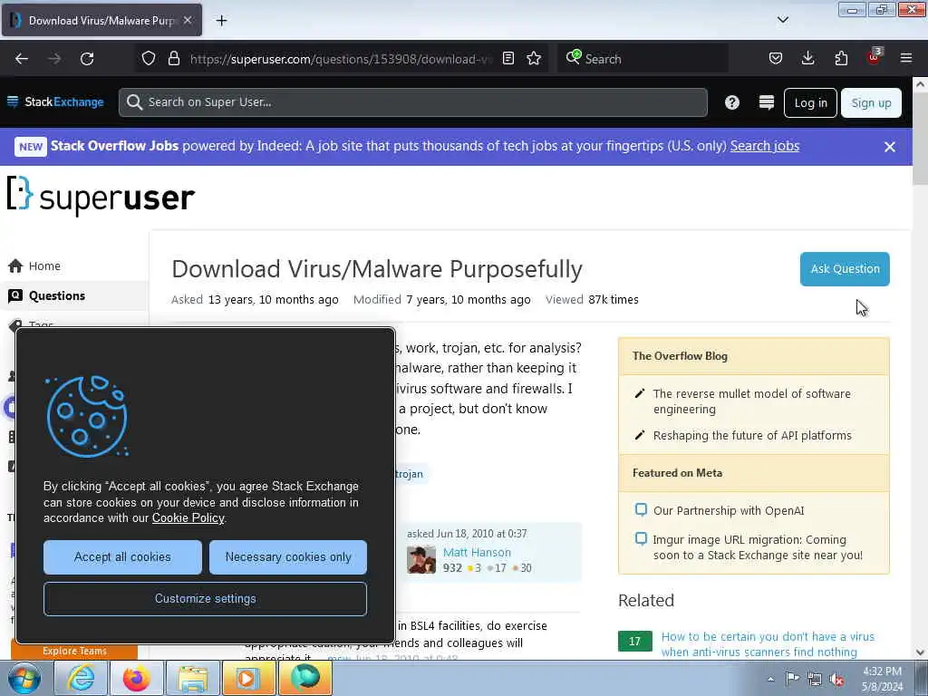Click the padlock site info icon

[173, 59]
